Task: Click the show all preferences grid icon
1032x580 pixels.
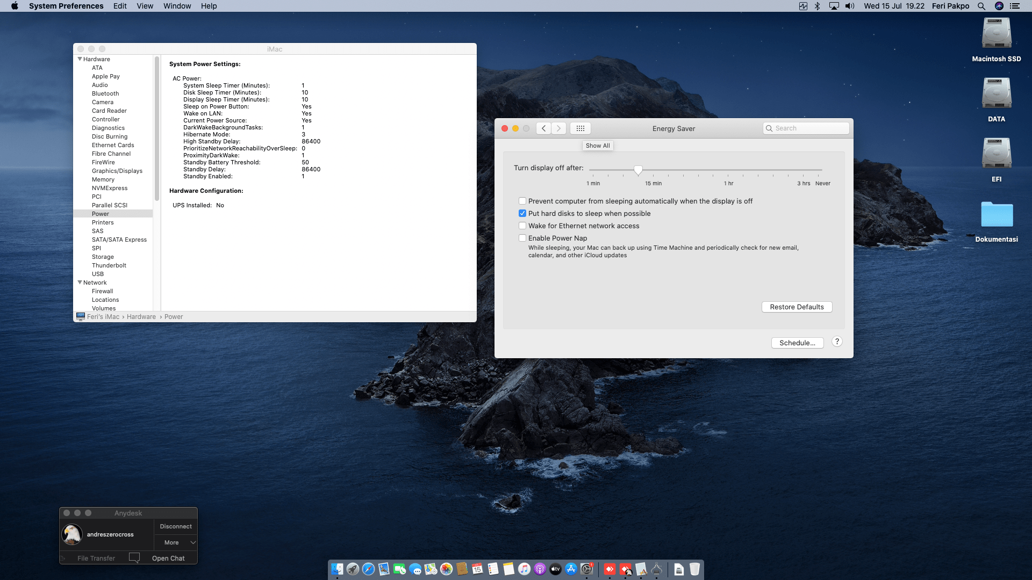Action: tap(580, 128)
